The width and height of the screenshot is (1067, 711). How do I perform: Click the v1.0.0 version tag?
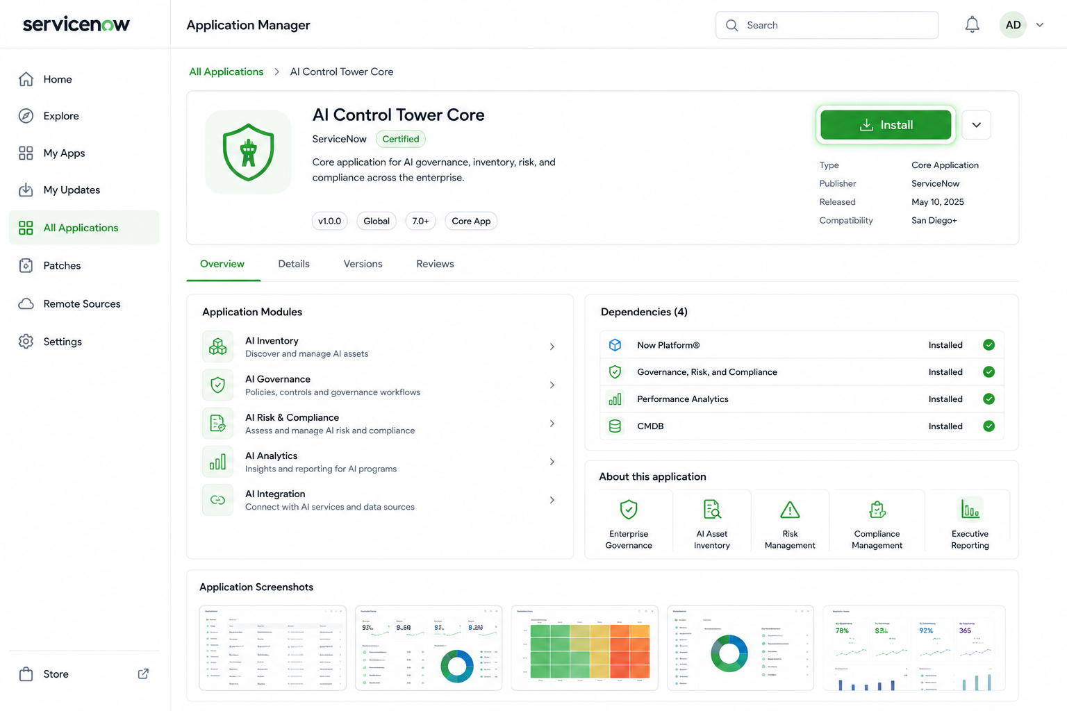point(329,221)
